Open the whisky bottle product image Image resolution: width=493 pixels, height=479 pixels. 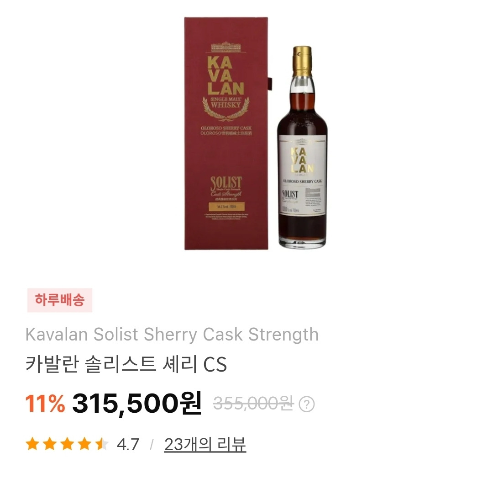(x=302, y=147)
